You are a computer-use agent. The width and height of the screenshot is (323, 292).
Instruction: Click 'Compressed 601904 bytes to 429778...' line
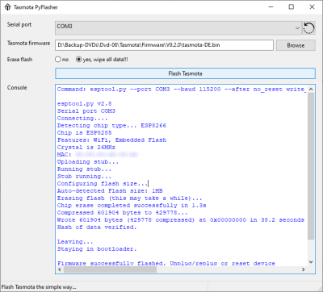click(123, 213)
